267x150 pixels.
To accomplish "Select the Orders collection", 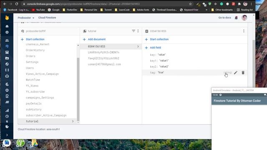I will tap(30, 56).
